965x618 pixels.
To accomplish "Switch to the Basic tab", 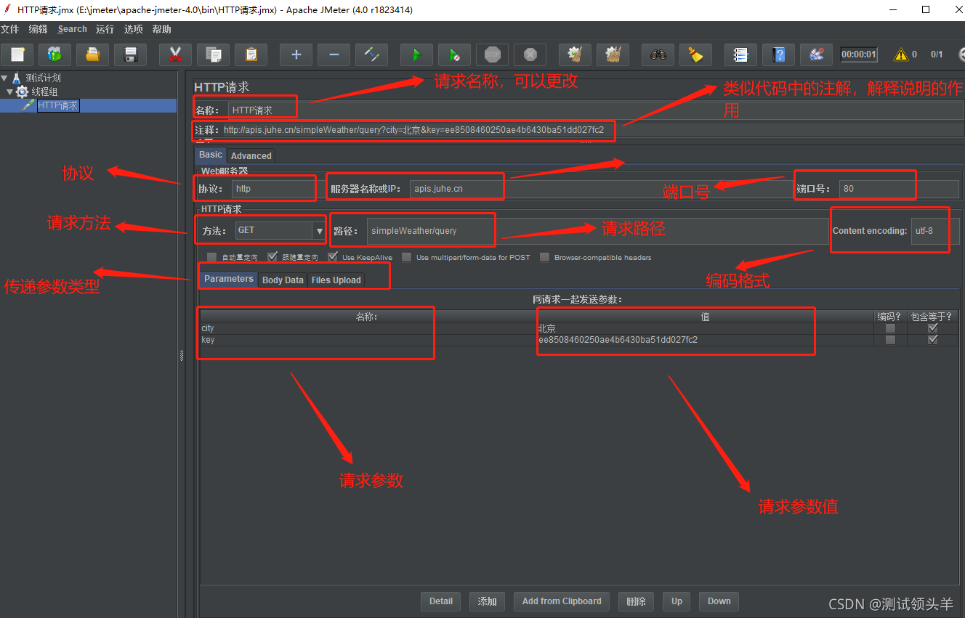I will [211, 155].
